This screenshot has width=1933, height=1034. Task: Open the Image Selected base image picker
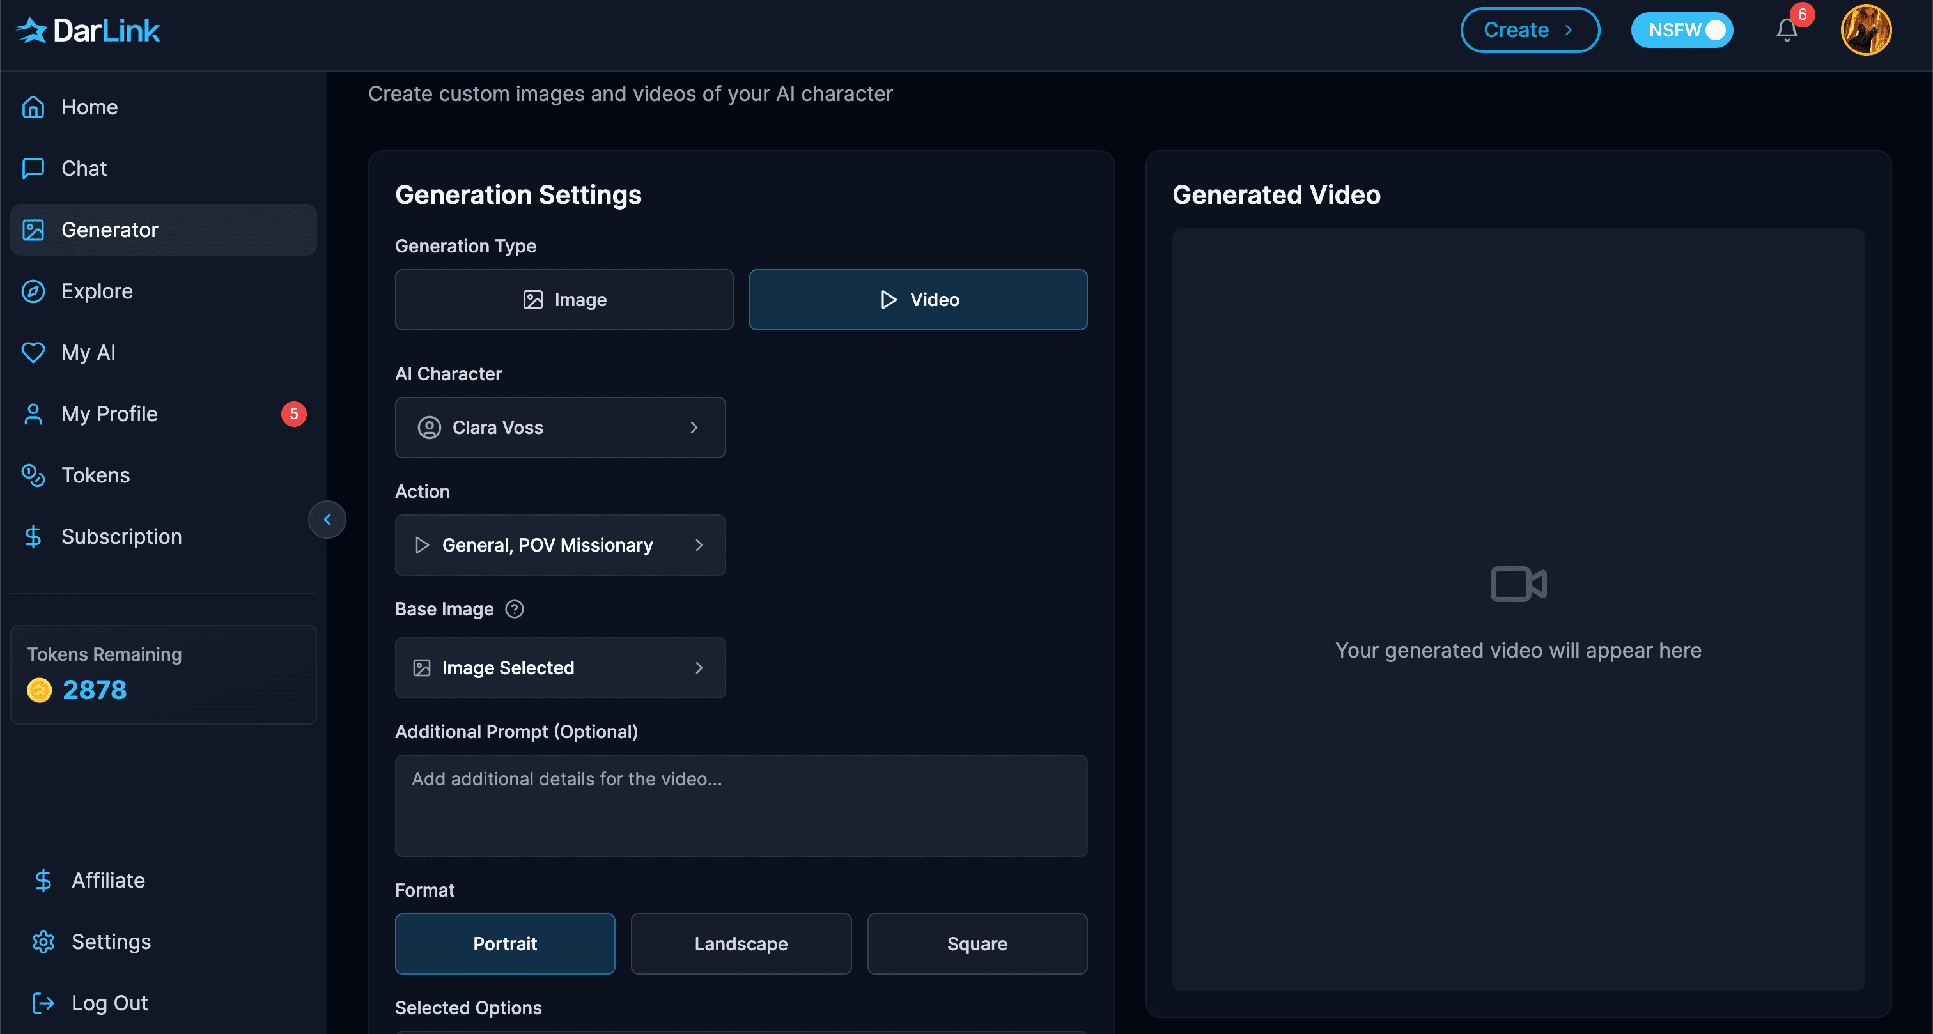[560, 667]
